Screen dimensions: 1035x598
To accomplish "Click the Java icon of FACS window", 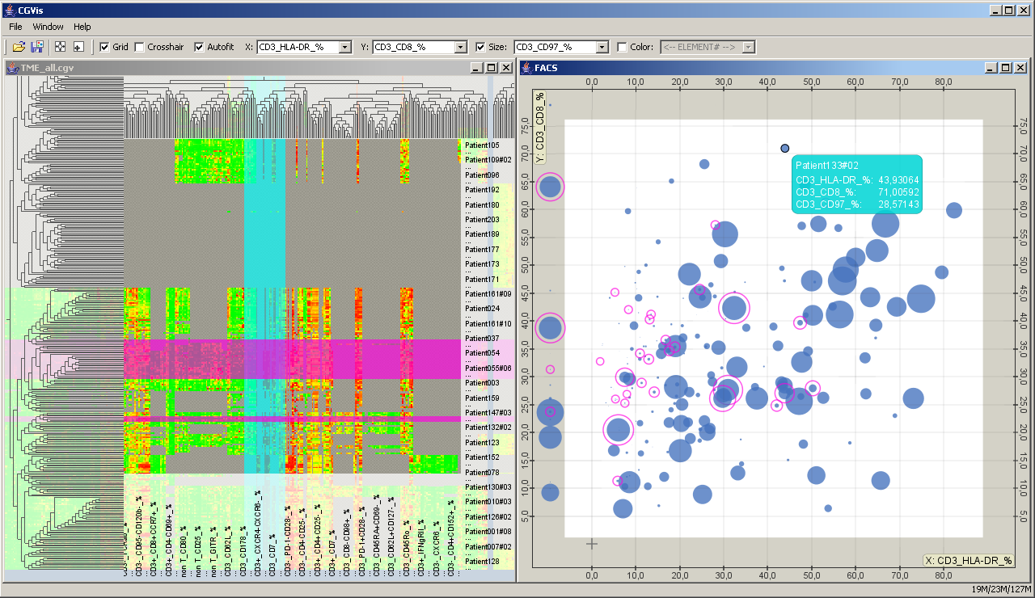I will click(x=526, y=68).
